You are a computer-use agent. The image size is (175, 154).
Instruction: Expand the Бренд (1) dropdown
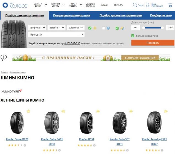pyautogui.click(x=56, y=35)
